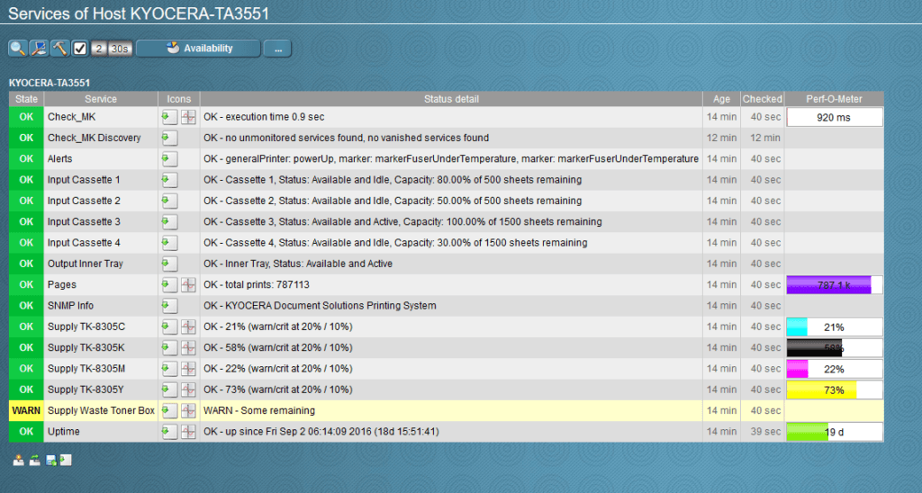Screen dimensions: 922x493
Task: Open the Check_MK Discovery service link
Action: (x=94, y=138)
